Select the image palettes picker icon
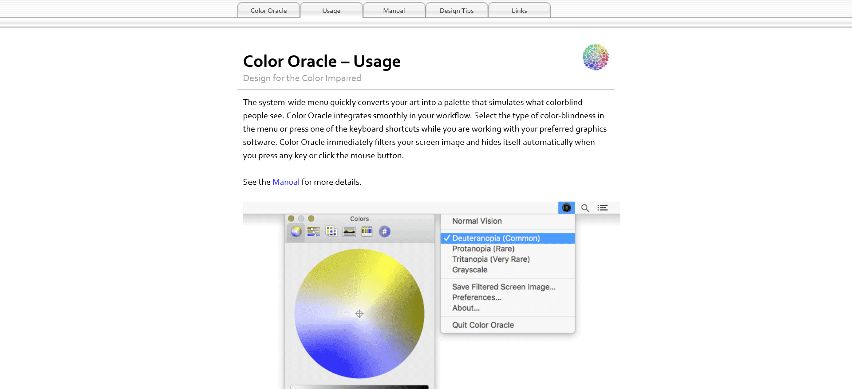 coord(349,231)
